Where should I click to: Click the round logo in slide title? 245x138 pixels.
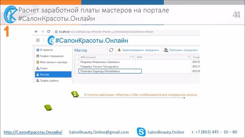click(x=10, y=15)
